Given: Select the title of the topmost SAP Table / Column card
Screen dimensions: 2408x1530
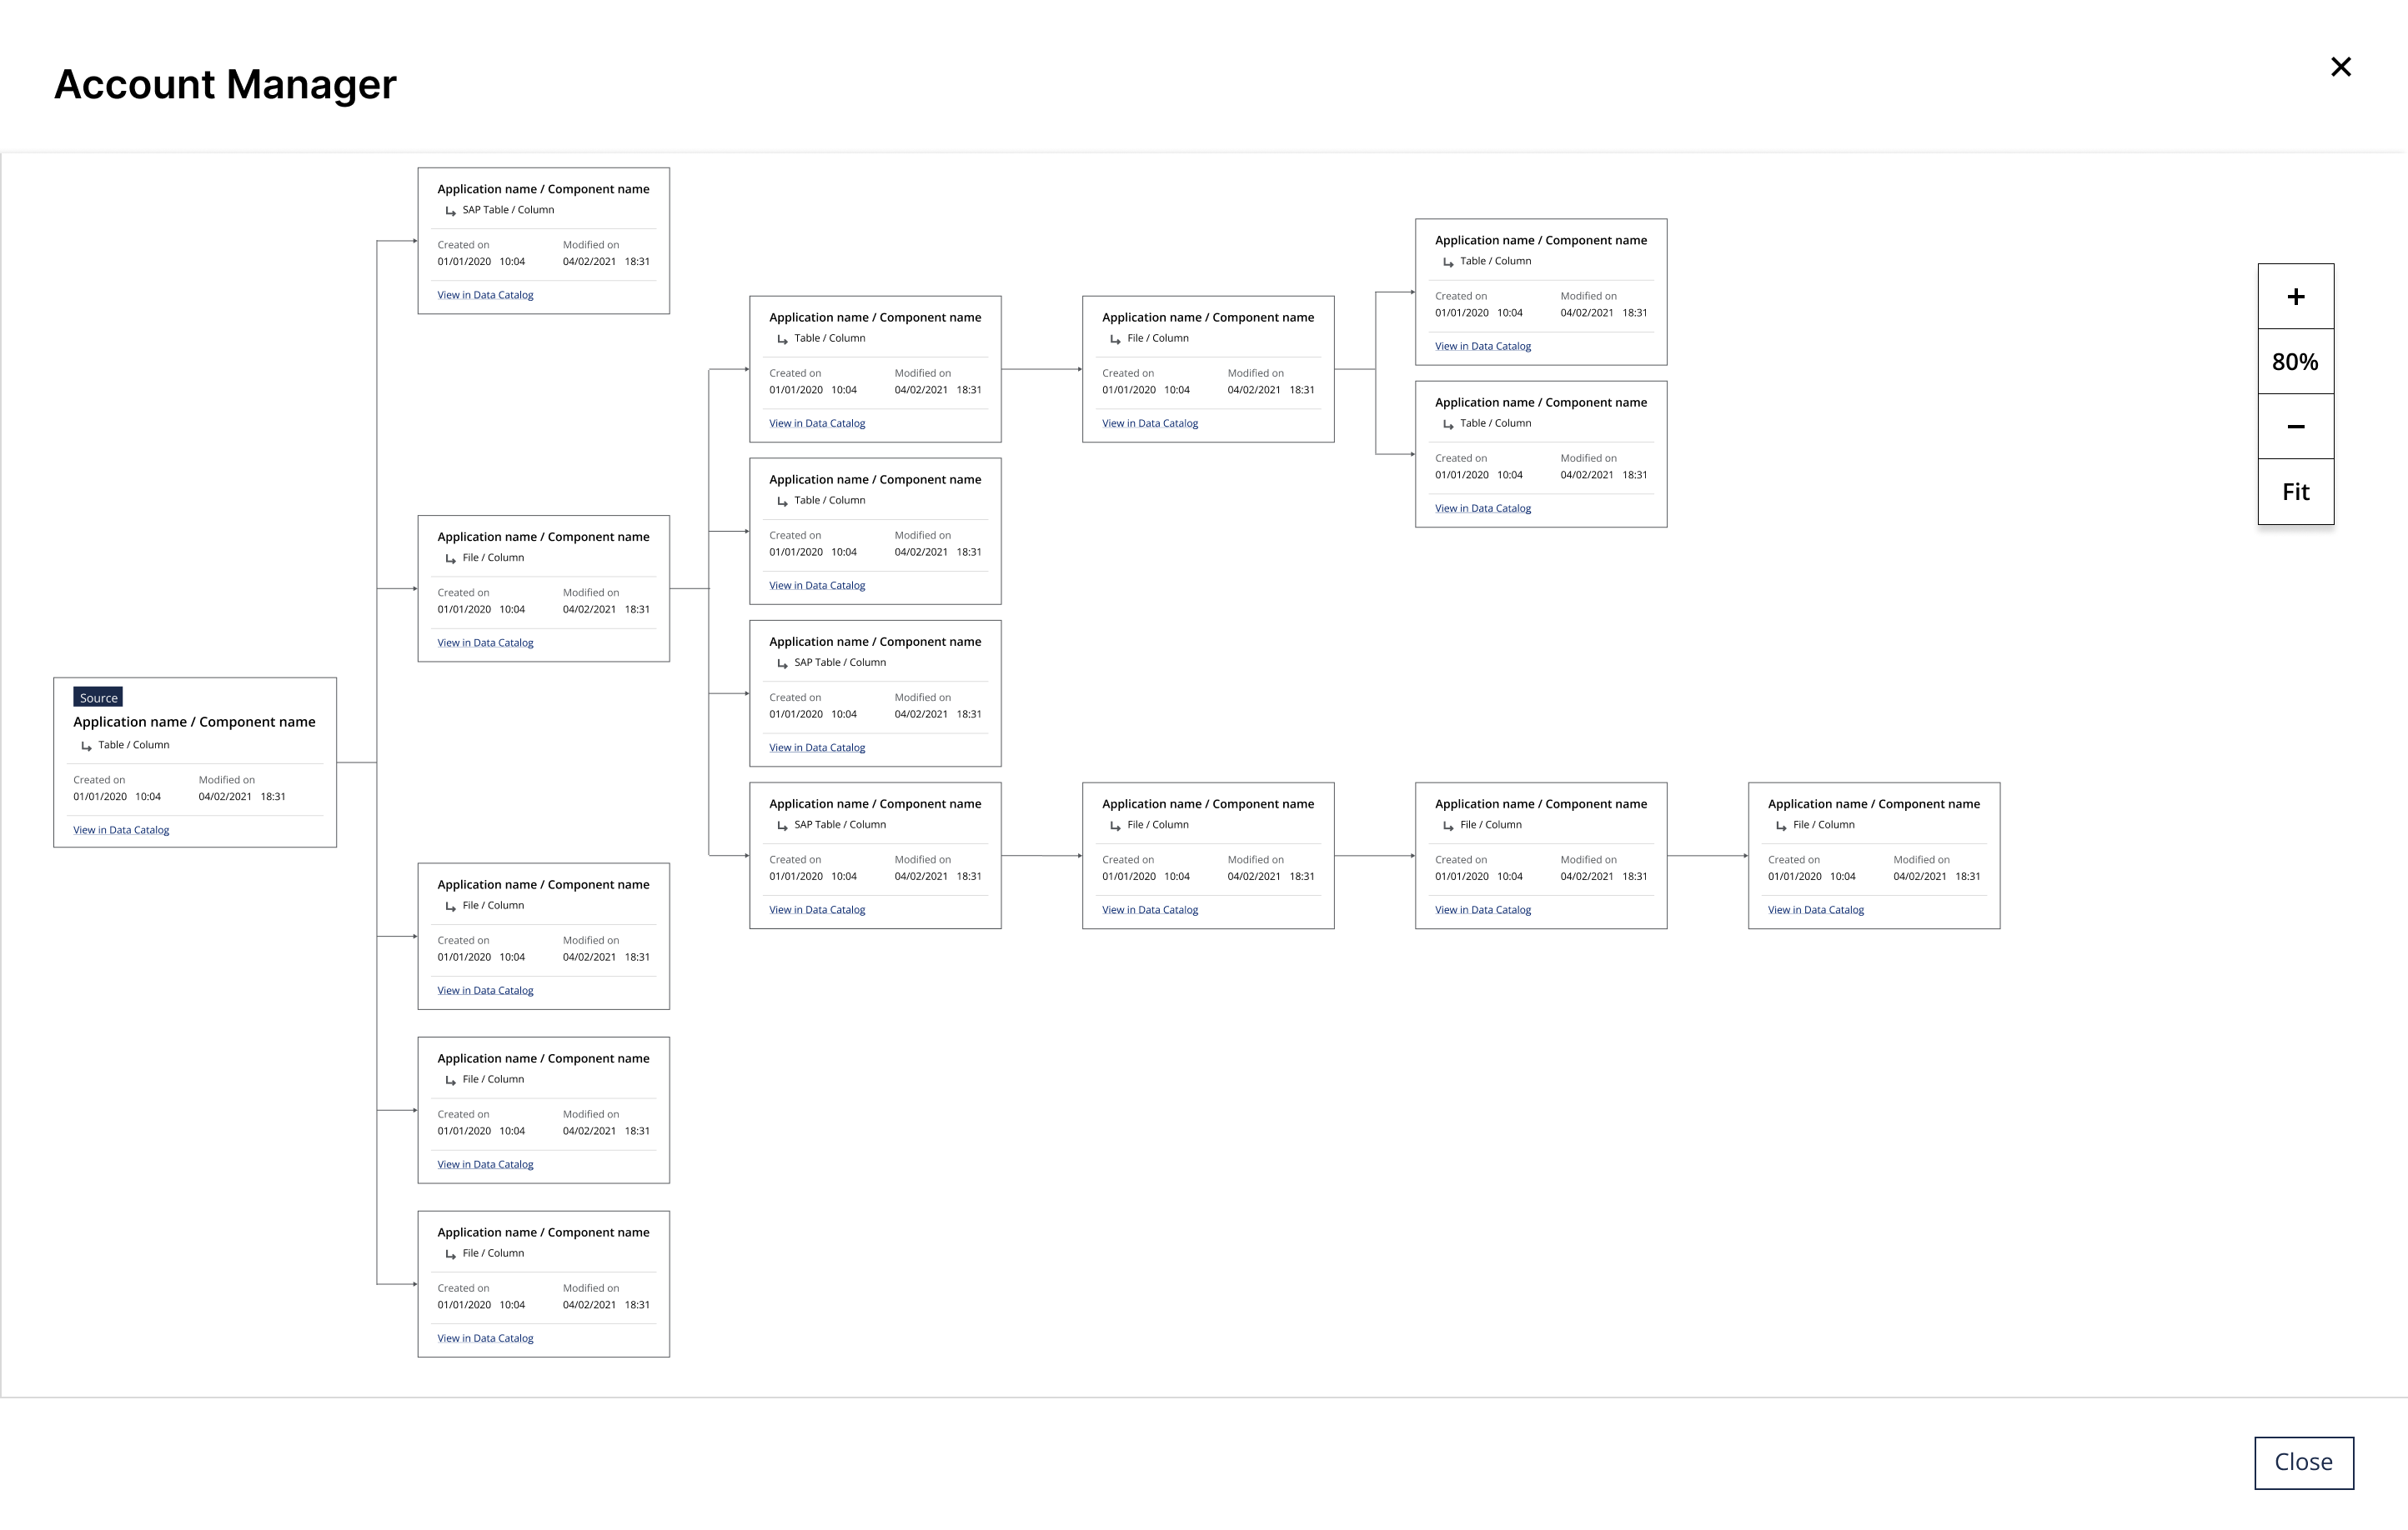Looking at the screenshot, I should (x=543, y=189).
